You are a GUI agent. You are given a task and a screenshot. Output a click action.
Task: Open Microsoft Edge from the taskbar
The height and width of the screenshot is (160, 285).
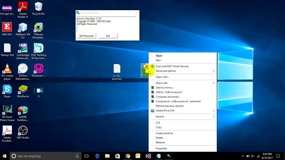pyautogui.click(x=97, y=156)
